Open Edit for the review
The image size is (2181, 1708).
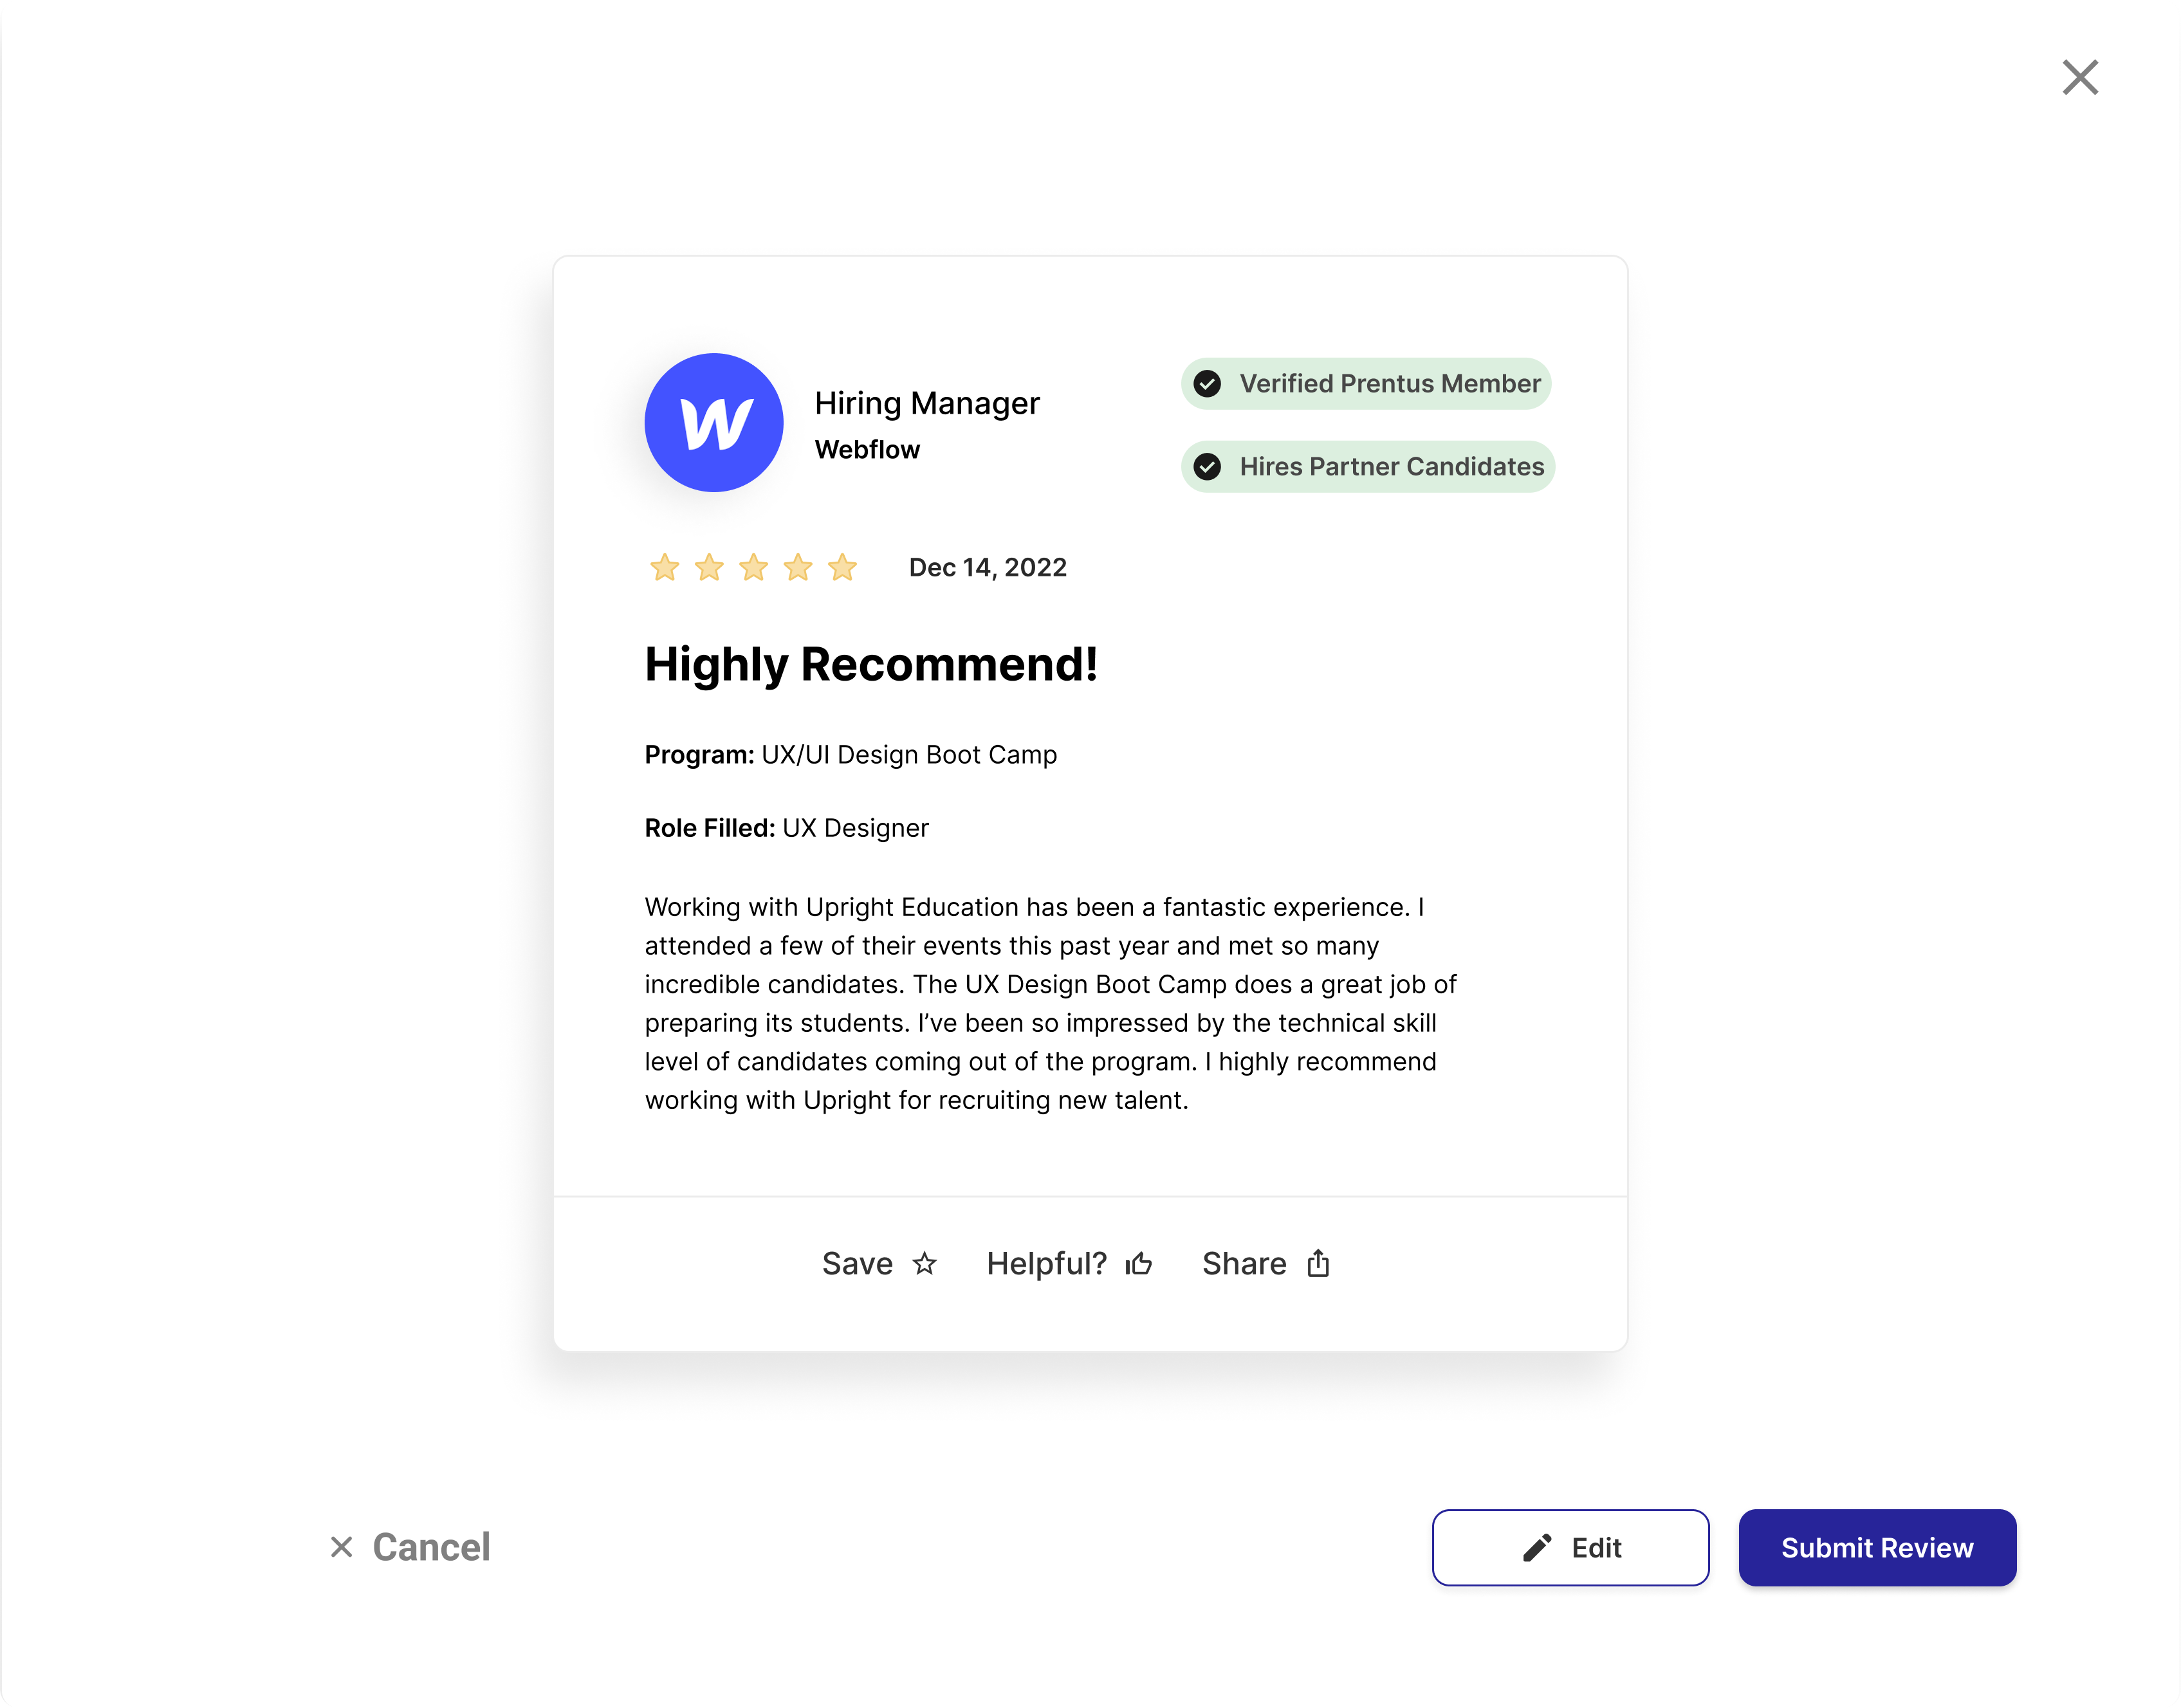[1570, 1547]
